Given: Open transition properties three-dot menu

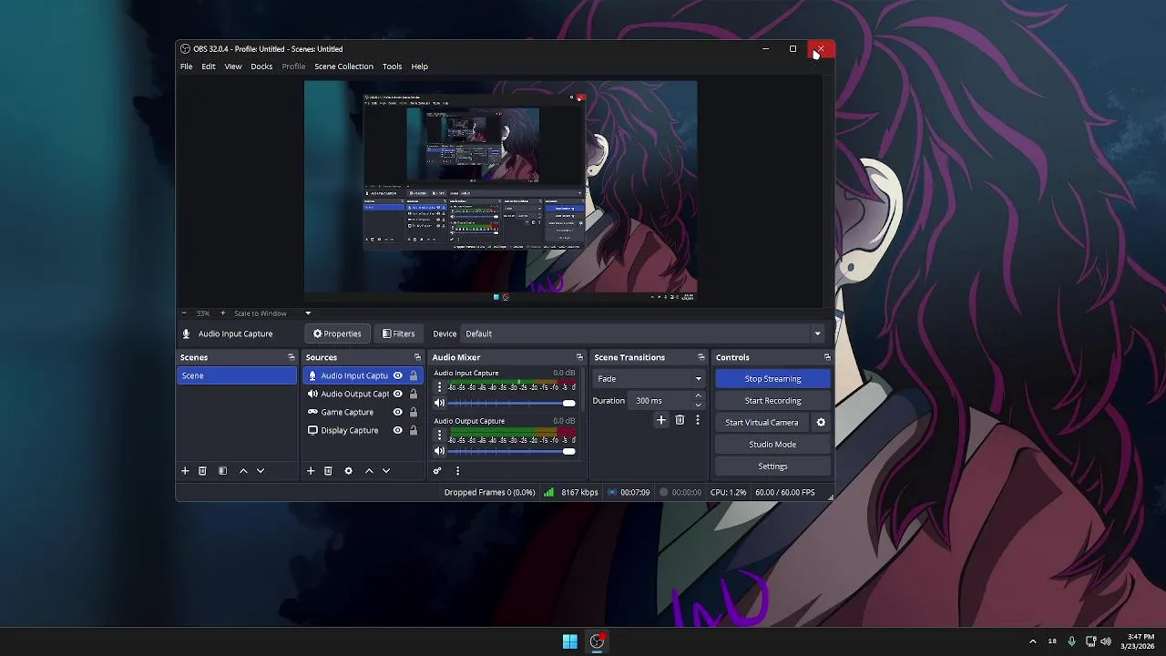Looking at the screenshot, I should tap(698, 420).
